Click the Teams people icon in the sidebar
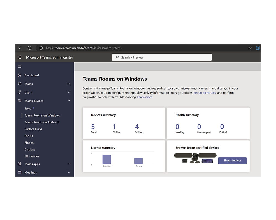Screen dimensions: 276x220 20,84
